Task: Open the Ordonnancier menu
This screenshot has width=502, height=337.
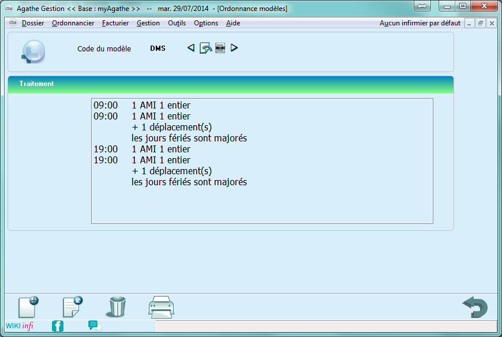Action: click(73, 23)
